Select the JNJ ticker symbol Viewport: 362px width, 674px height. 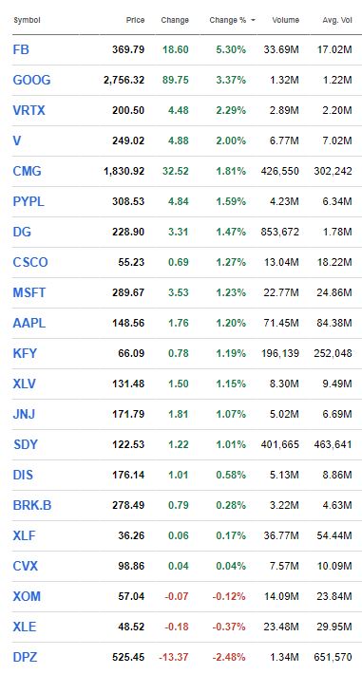tap(24, 415)
